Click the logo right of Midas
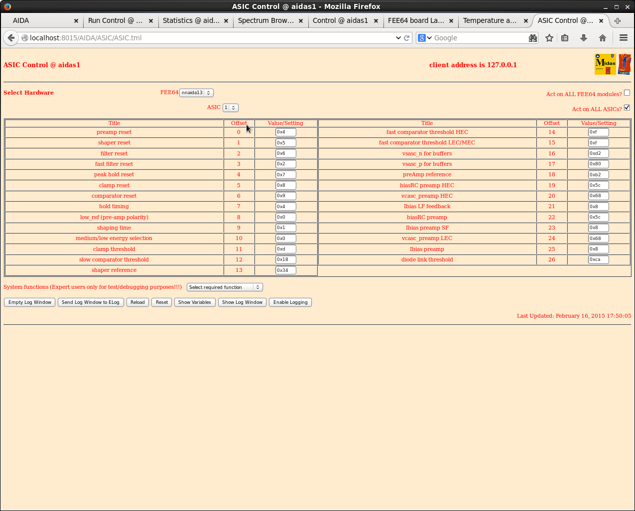Image resolution: width=635 pixels, height=511 pixels. pos(625,64)
